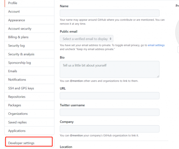The height and width of the screenshot is (149, 179).
Task: Open the Developer settings page
Action: point(21,143)
